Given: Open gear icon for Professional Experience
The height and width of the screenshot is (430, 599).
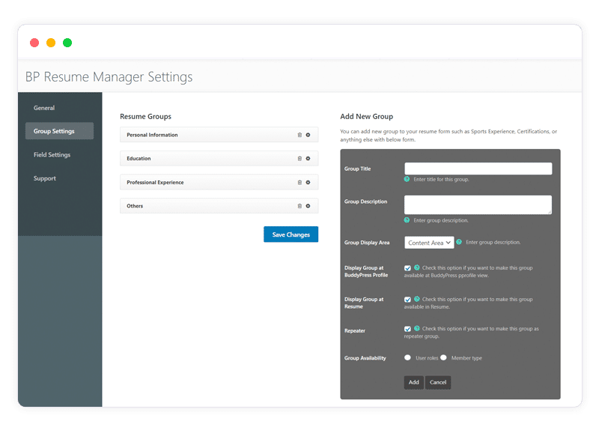Looking at the screenshot, I should 308,182.
